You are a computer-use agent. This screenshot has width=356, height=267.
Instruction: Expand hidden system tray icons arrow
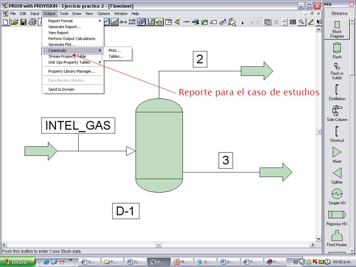tap(302, 262)
